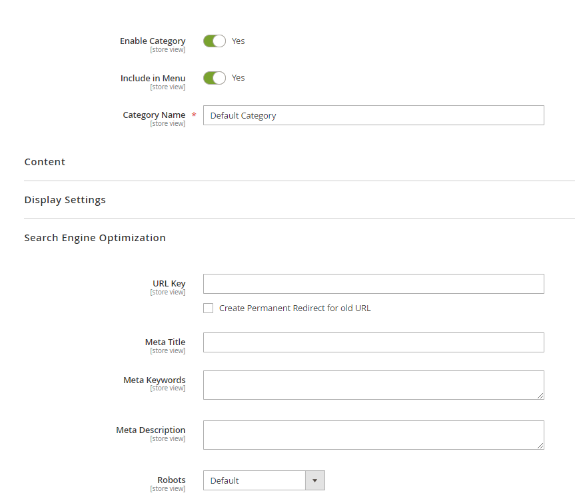
Task: Click the store view label under URL Key
Action: click(x=167, y=292)
